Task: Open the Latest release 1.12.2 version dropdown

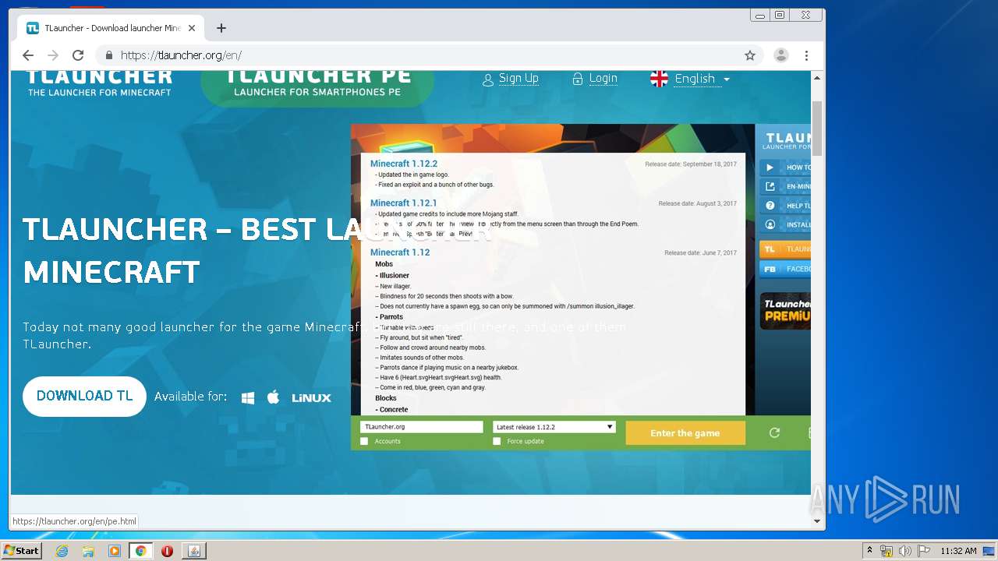Action: [554, 427]
